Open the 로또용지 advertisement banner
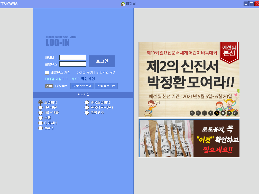 (189, 138)
